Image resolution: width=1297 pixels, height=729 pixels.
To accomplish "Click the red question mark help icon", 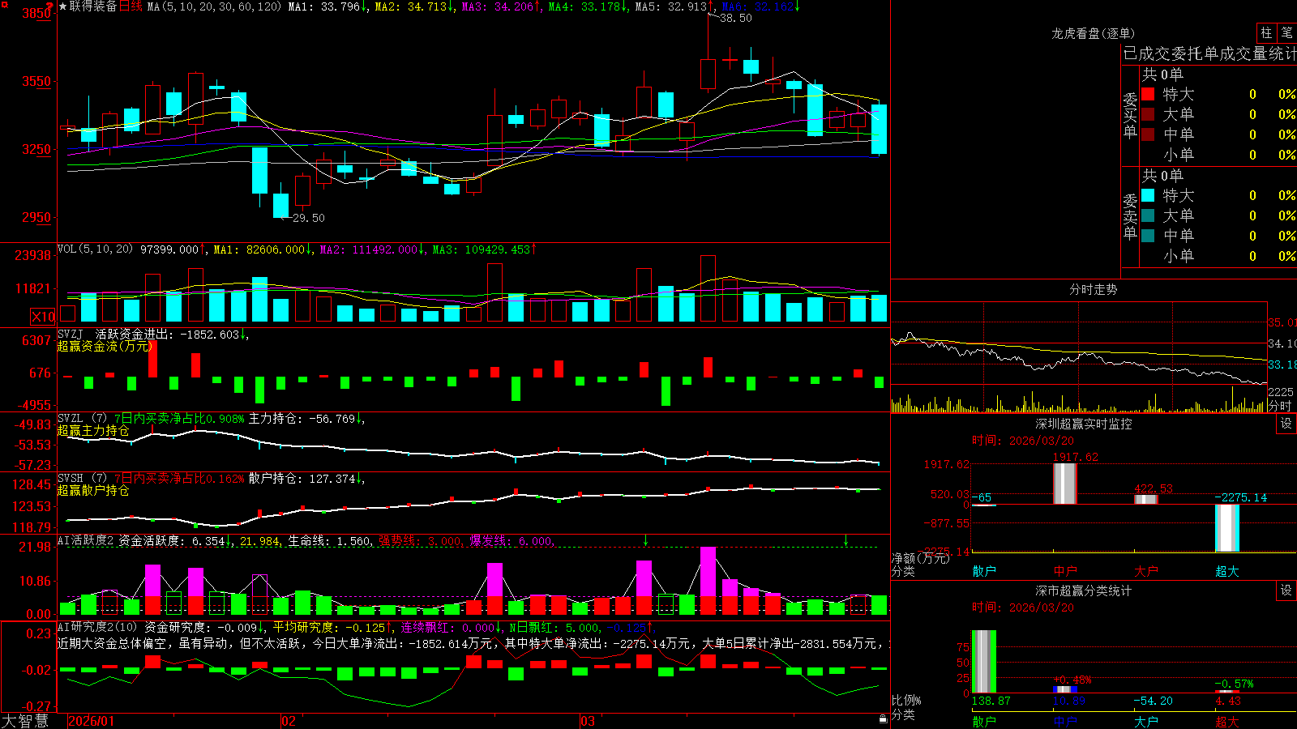I will coord(50,6).
